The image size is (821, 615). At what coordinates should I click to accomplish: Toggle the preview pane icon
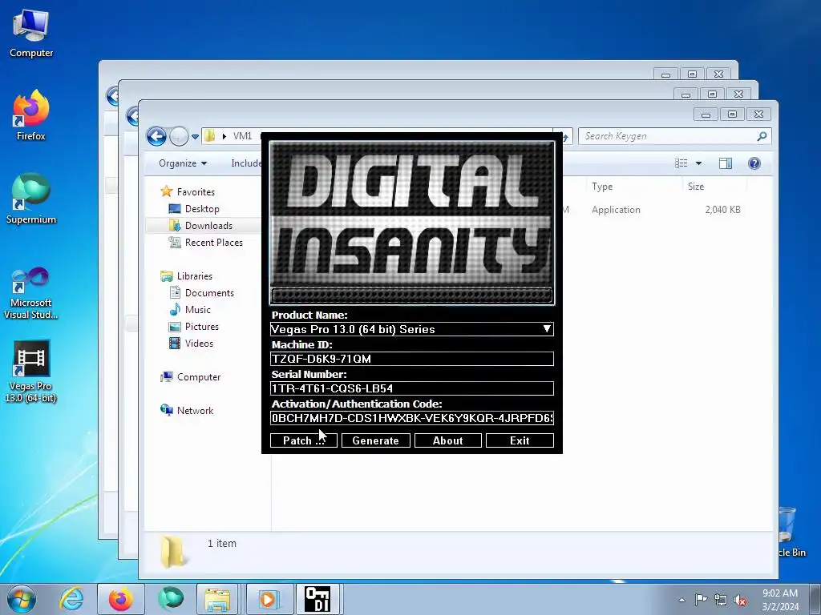[x=725, y=163]
